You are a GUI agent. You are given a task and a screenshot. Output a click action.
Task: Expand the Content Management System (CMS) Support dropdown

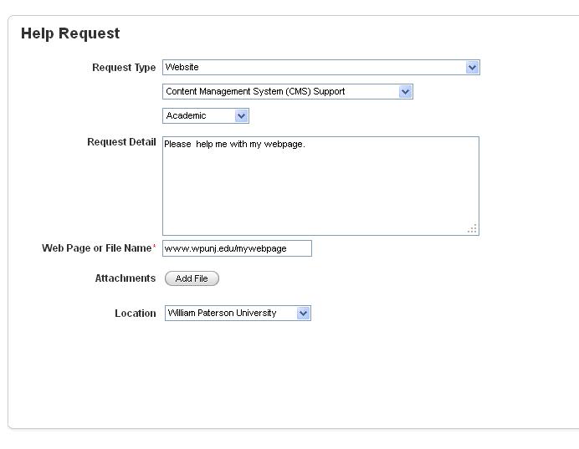[281, 92]
